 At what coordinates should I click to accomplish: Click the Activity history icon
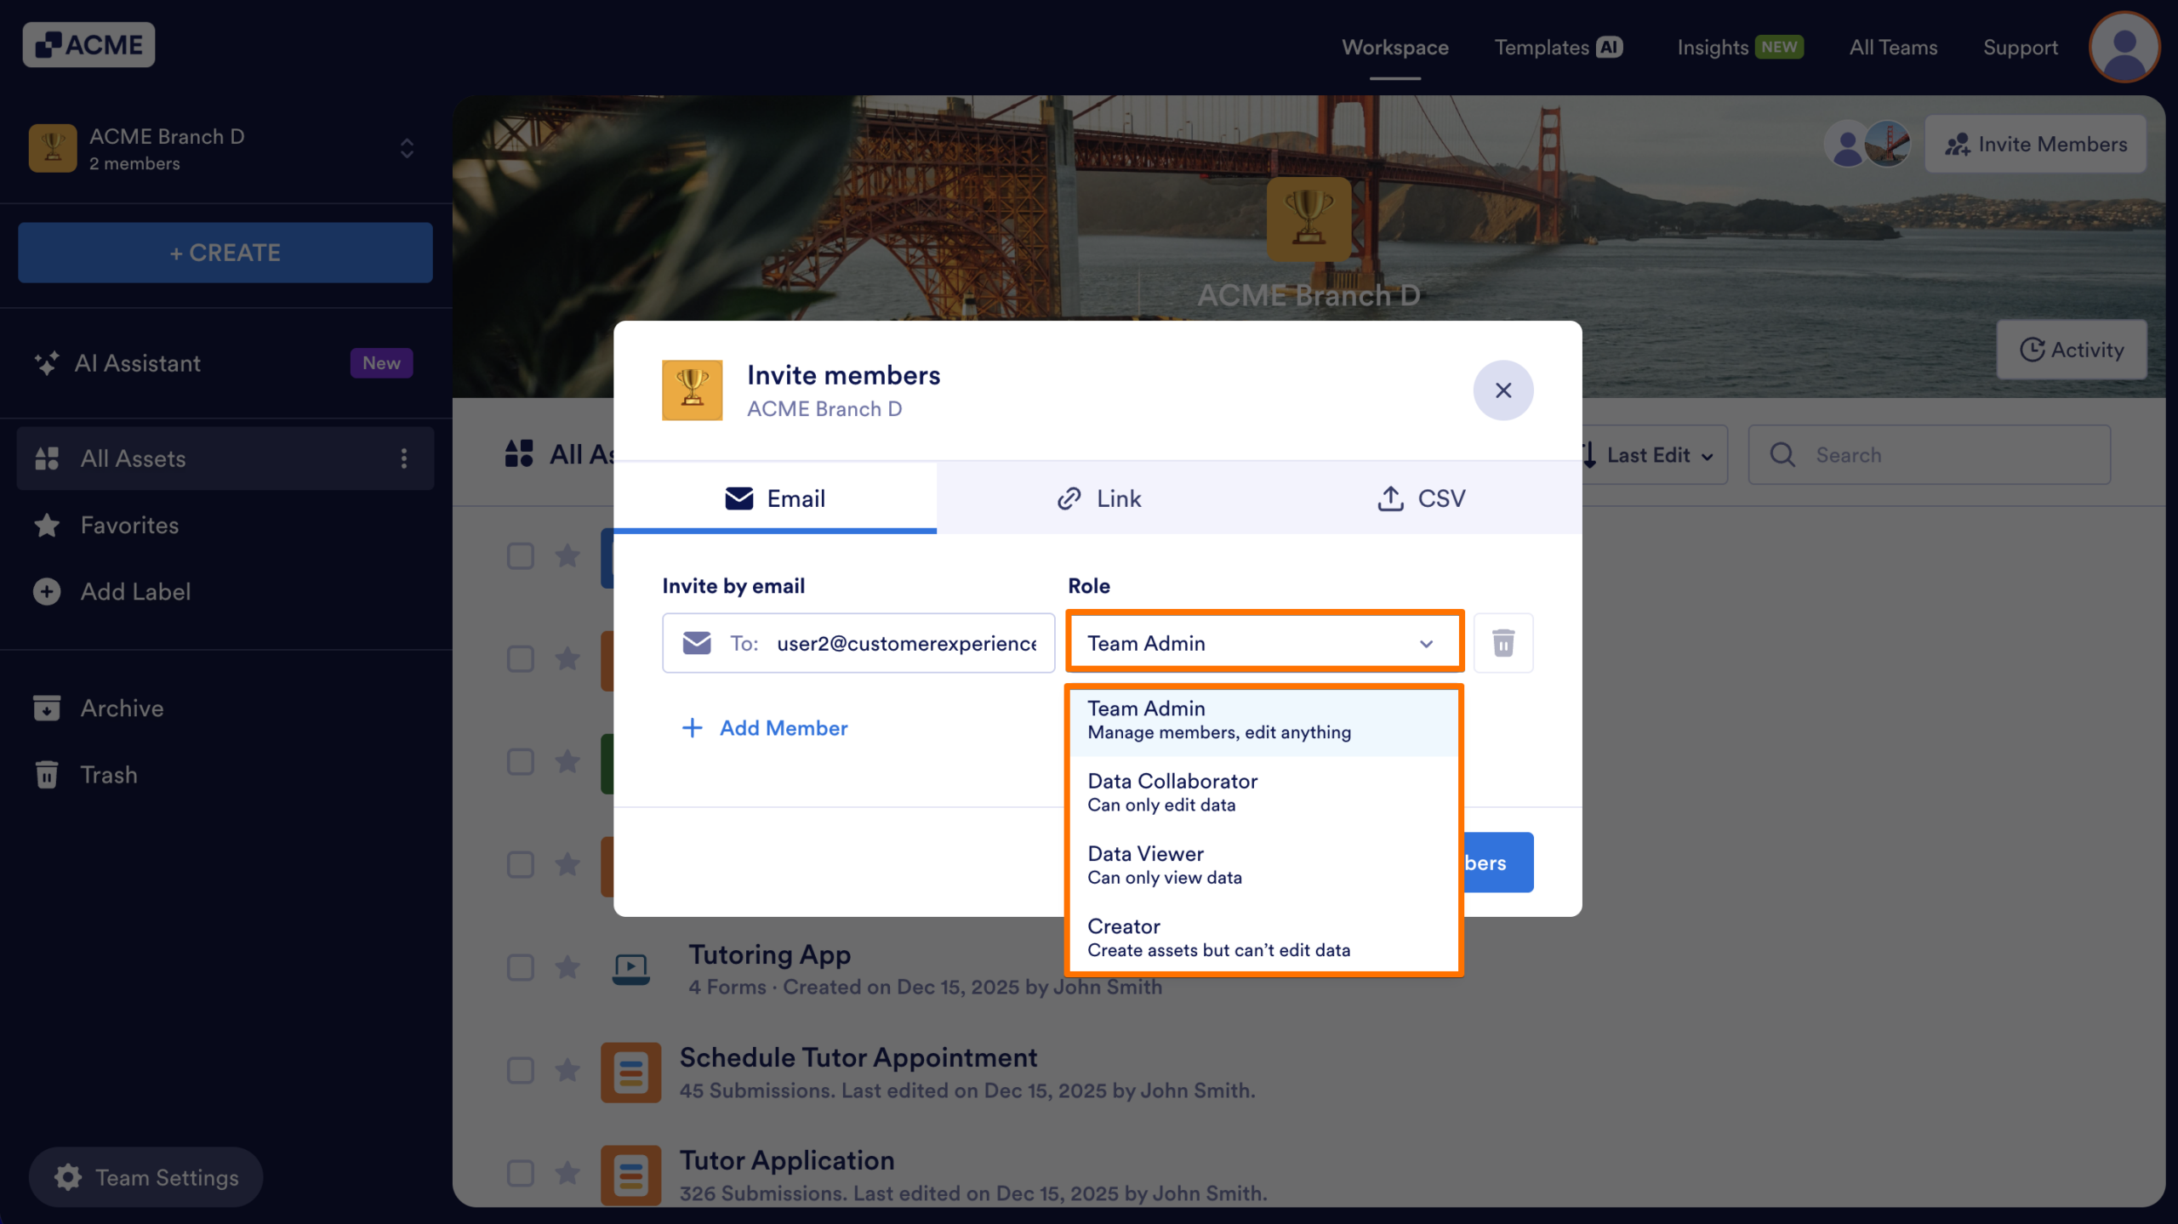[2033, 349]
